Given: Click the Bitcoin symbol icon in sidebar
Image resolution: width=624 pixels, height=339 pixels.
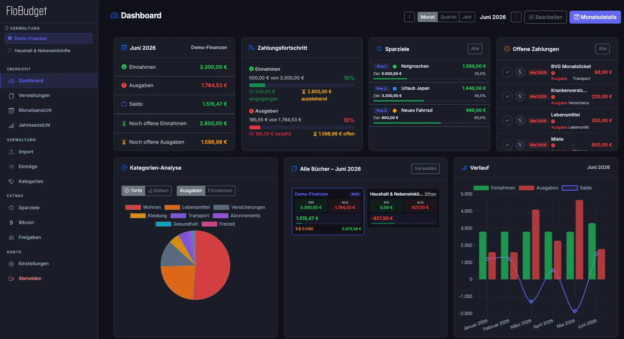Looking at the screenshot, I should tap(11, 223).
